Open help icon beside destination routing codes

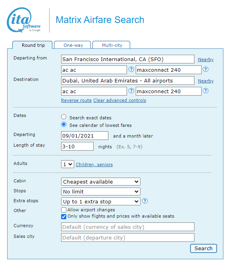pos(131,90)
